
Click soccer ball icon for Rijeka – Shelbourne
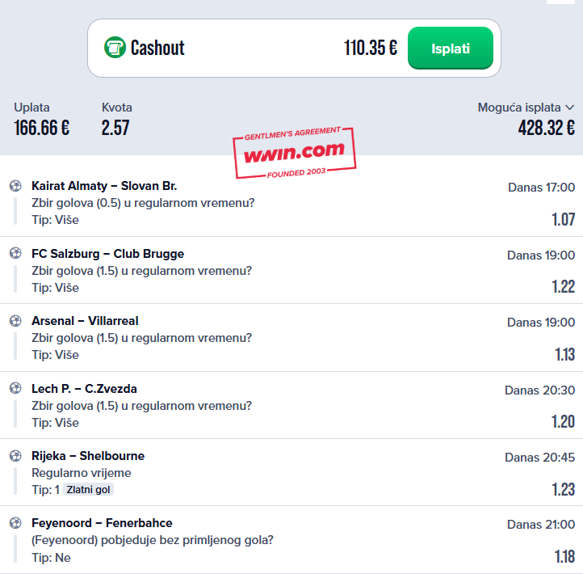(15, 456)
